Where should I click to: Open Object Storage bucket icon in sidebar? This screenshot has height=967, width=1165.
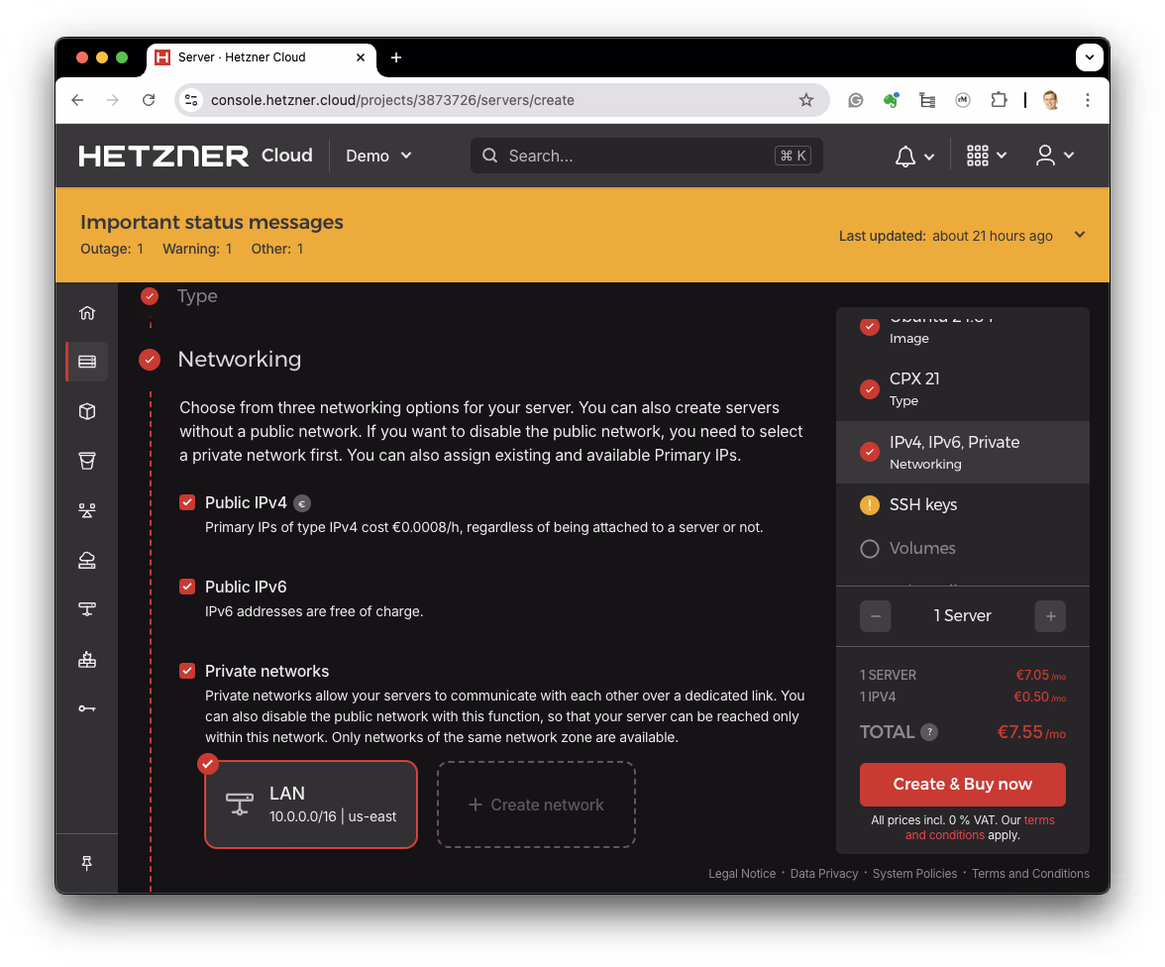pyautogui.click(x=86, y=461)
